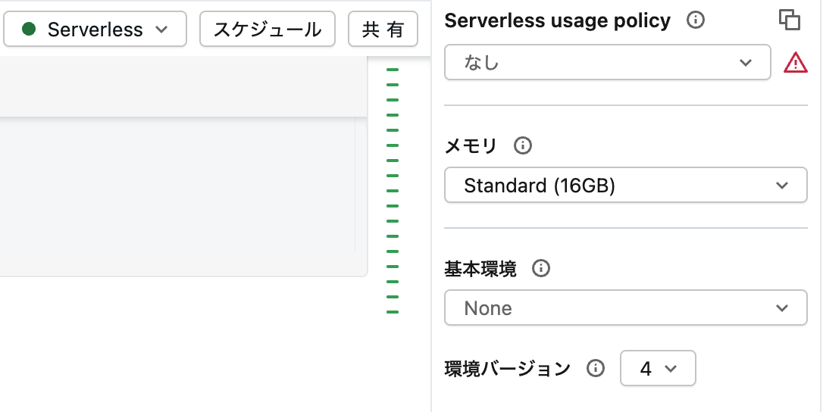The width and height of the screenshot is (823, 412).
Task: Open the スケジュール schedule button
Action: pyautogui.click(x=268, y=29)
